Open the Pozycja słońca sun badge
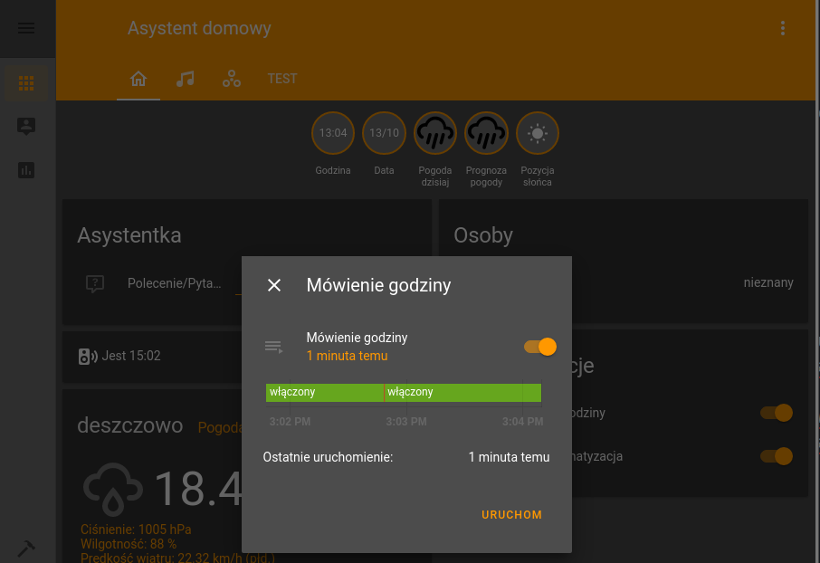This screenshot has height=563, width=820. pyautogui.click(x=537, y=132)
